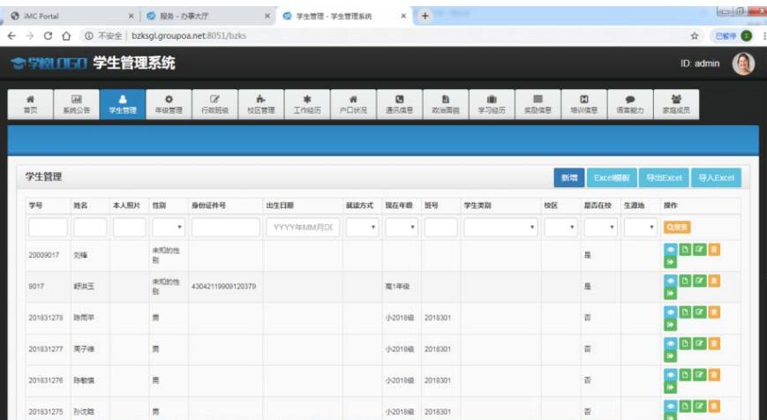
Task: Click the orange search button in filter row
Action: click(677, 228)
